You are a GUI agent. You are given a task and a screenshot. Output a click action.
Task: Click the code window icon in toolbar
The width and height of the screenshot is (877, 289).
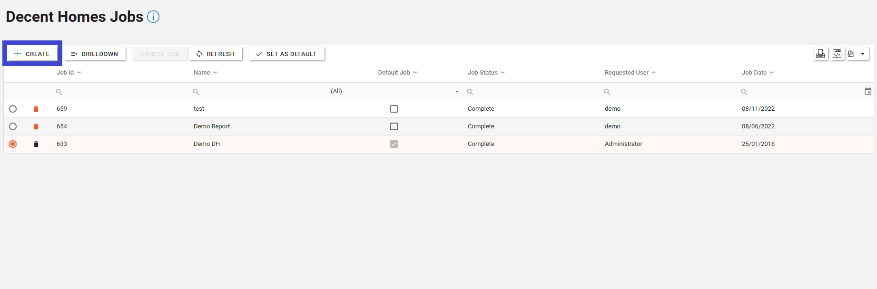[837, 54]
